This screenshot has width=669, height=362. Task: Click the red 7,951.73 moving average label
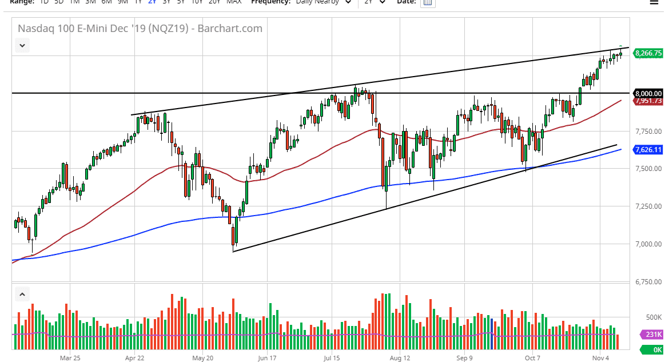648,101
